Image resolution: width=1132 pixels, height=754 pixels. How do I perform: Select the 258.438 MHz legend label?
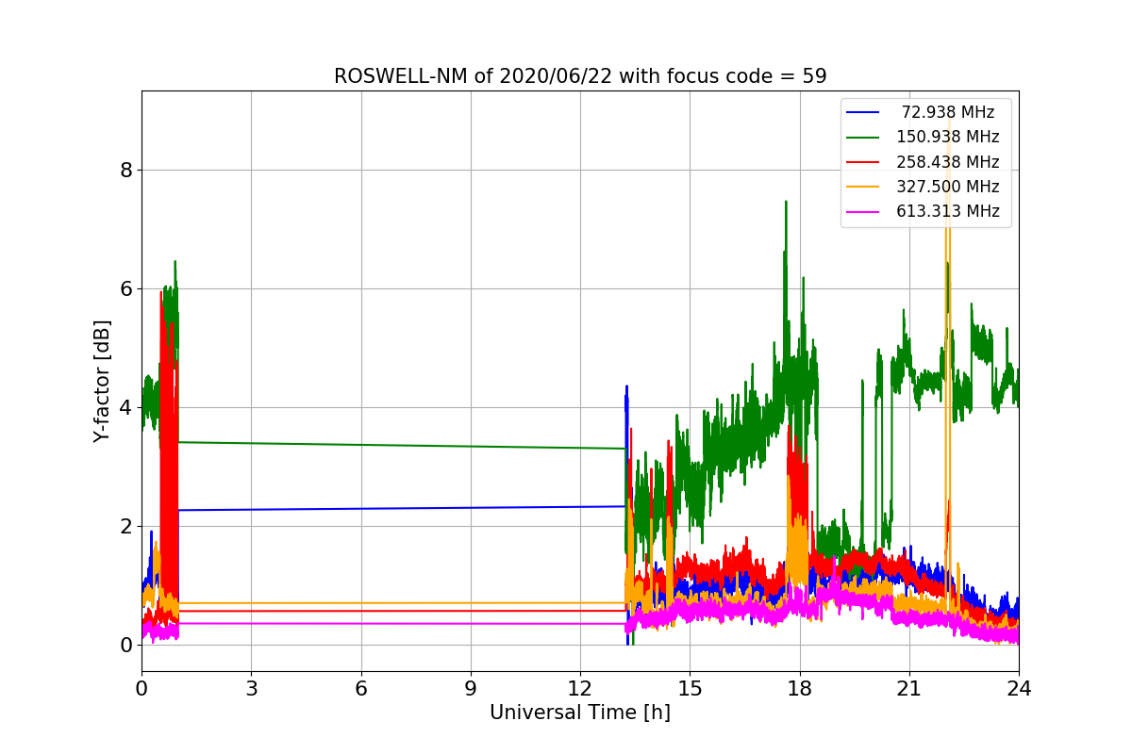coord(948,162)
